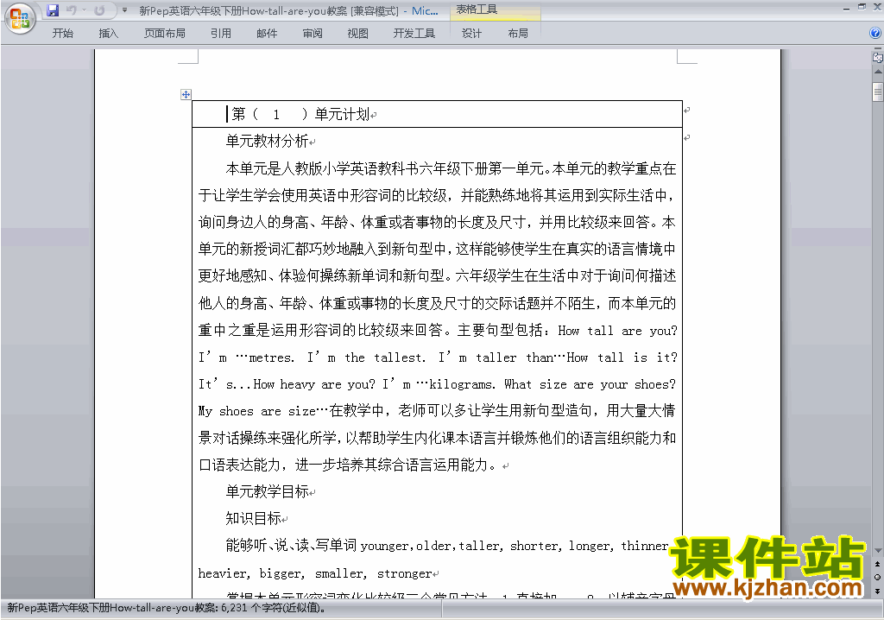Viewport: 884px width, 620px height.
Task: Restore down the Word window
Action: point(862,7)
